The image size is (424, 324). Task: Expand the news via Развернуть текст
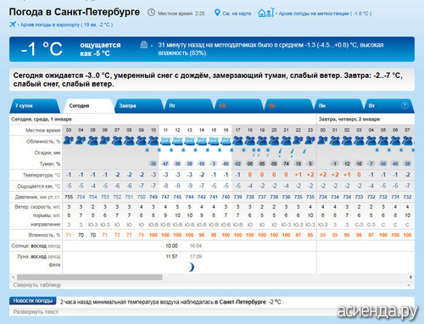[36, 312]
